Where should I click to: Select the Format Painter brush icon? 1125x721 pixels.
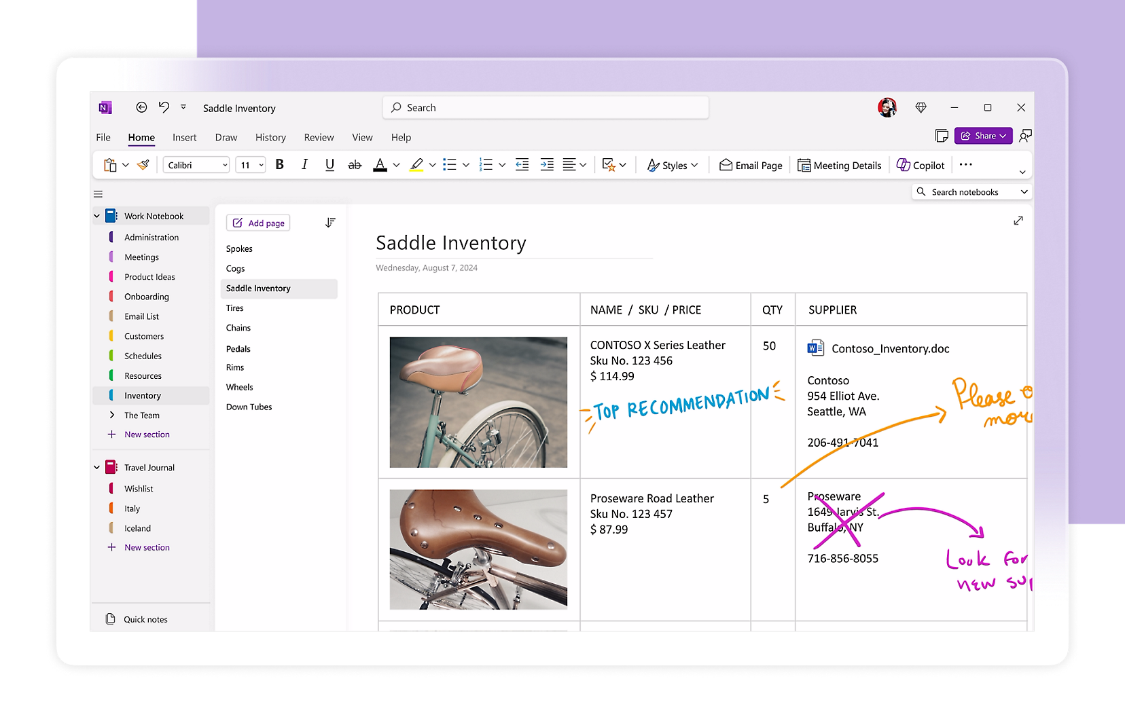(x=143, y=165)
